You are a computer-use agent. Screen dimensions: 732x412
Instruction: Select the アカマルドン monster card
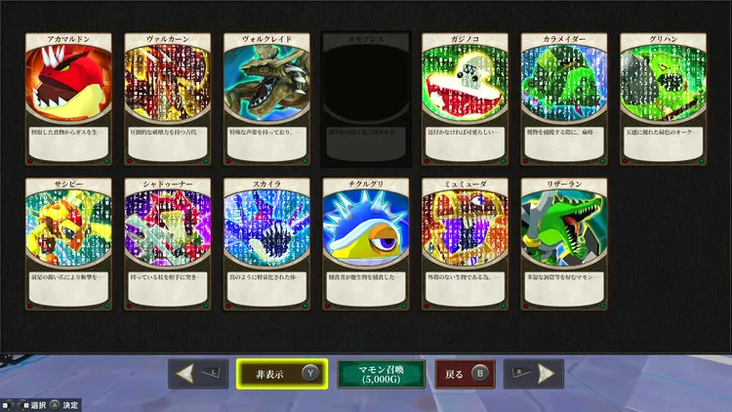coord(68,99)
